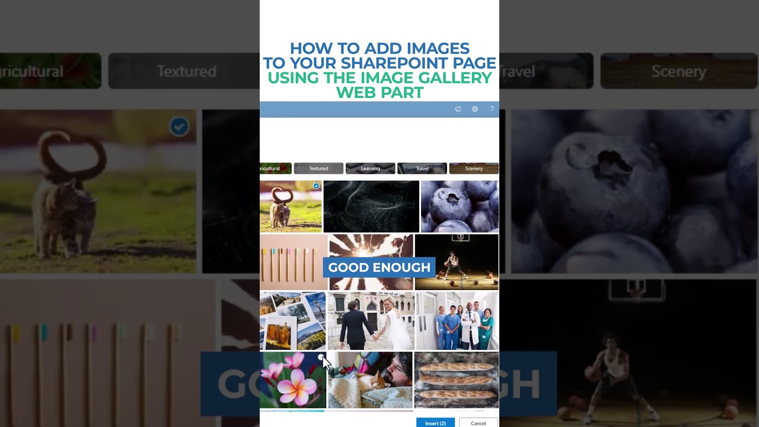759x427 pixels.
Task: Select the basketball player thumbnail
Action: click(x=457, y=262)
